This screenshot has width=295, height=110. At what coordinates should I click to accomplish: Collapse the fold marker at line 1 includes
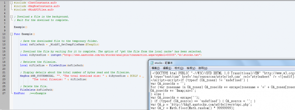point(12,3)
